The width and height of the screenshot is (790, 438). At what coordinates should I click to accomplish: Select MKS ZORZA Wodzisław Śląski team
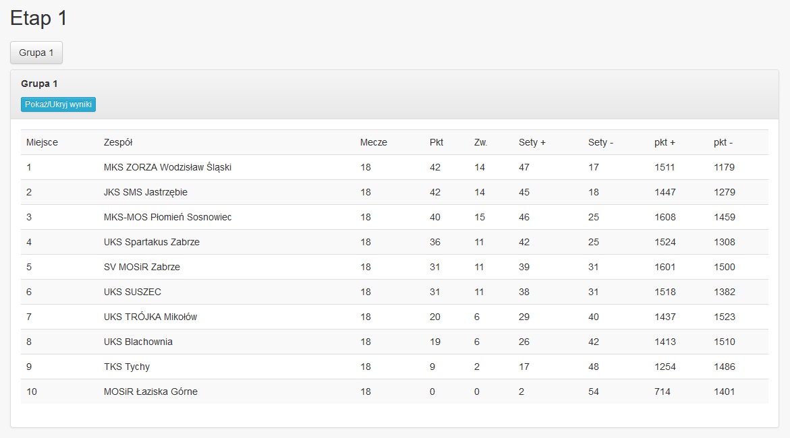point(167,167)
